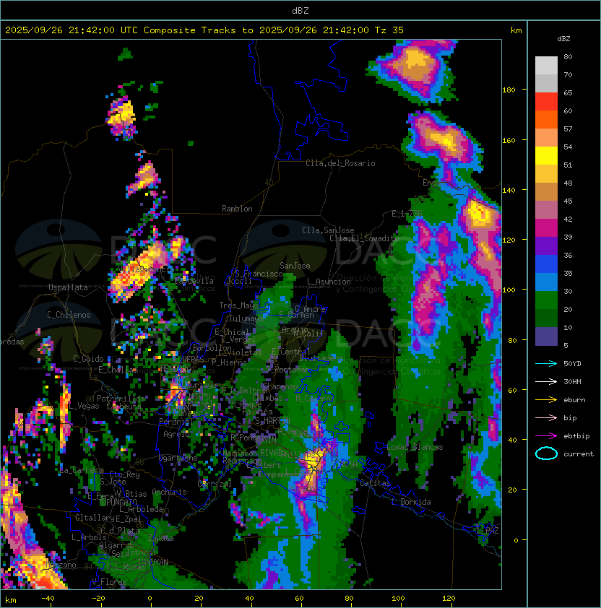Click the 'Clla.SanJose' map label
This screenshot has width=601, height=608.
tap(328, 230)
